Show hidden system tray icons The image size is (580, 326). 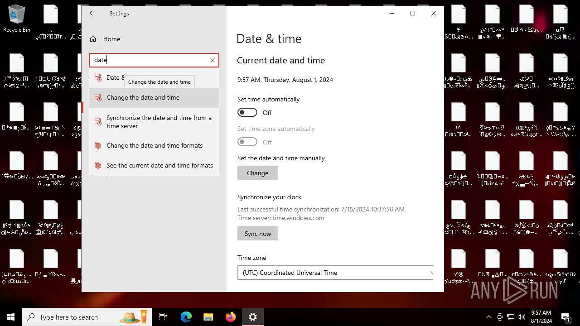(488, 317)
